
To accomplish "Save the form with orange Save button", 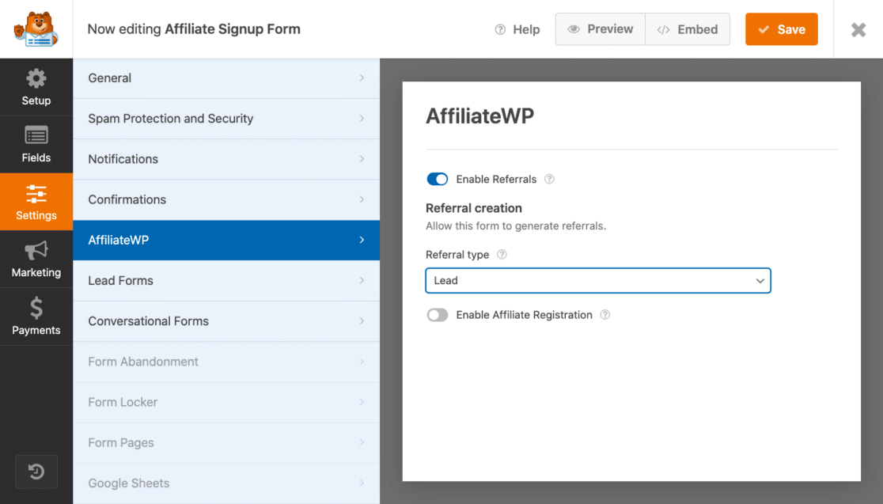I will tap(782, 29).
